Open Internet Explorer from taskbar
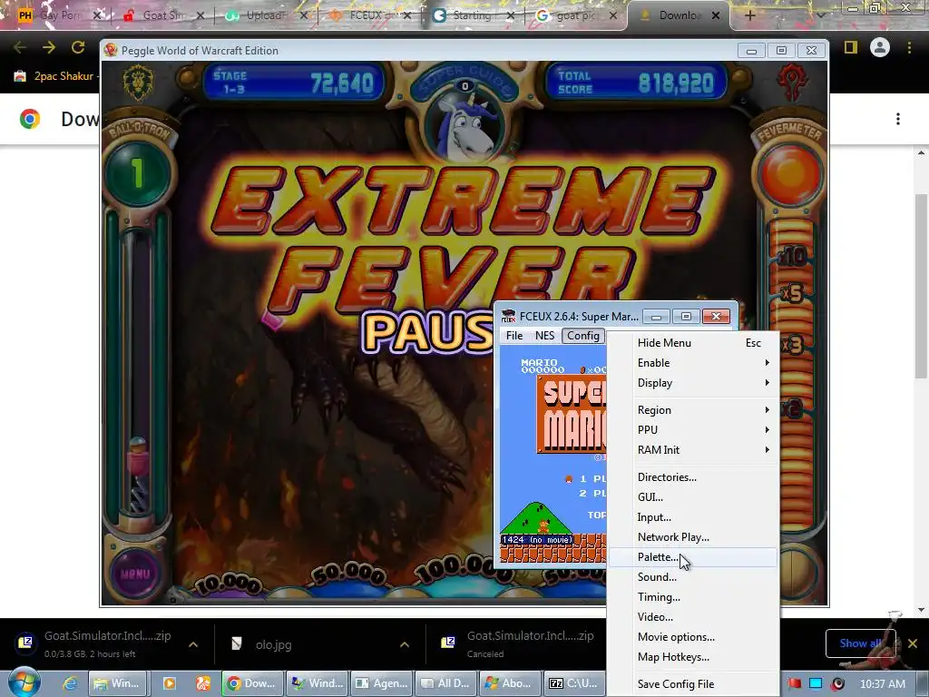Screen dimensions: 929x697 pyautogui.click(x=69, y=683)
